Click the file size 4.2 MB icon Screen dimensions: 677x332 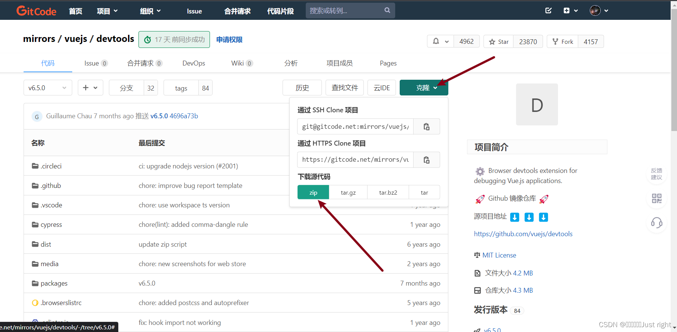(x=477, y=273)
